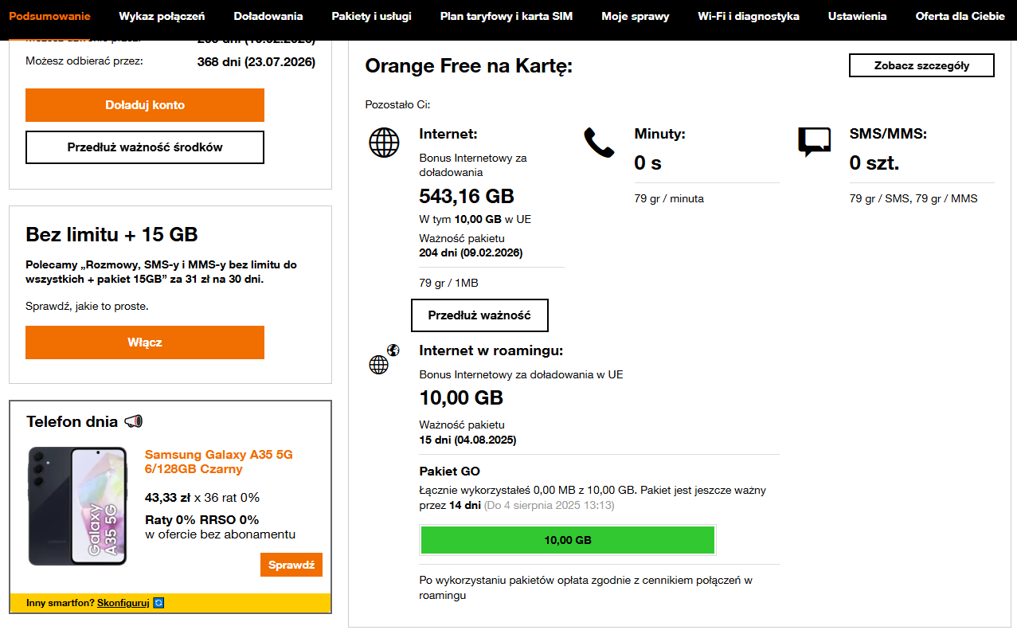Click the Bez limitu + 15 GB heading
Screen dimensions: 1017x634
(x=112, y=234)
